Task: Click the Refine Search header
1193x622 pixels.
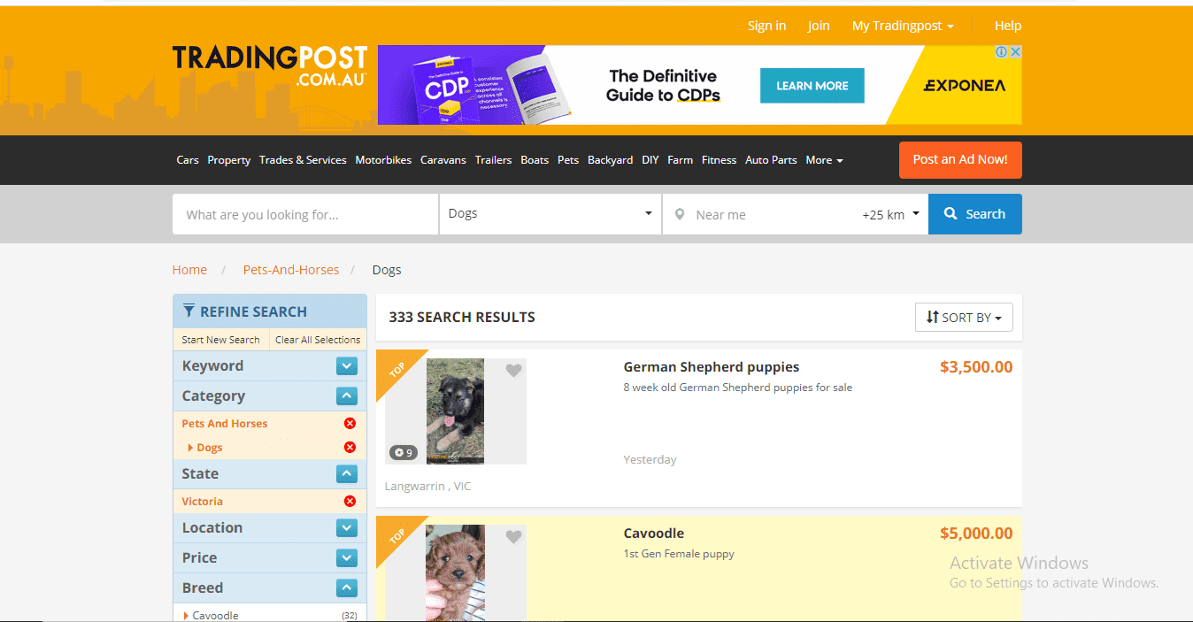Action: [270, 311]
